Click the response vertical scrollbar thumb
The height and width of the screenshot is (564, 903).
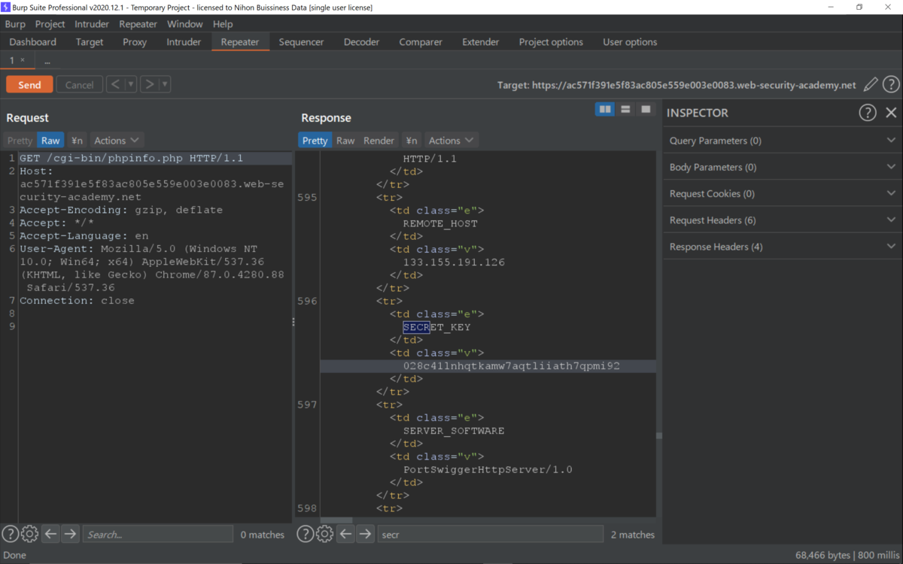(x=659, y=435)
